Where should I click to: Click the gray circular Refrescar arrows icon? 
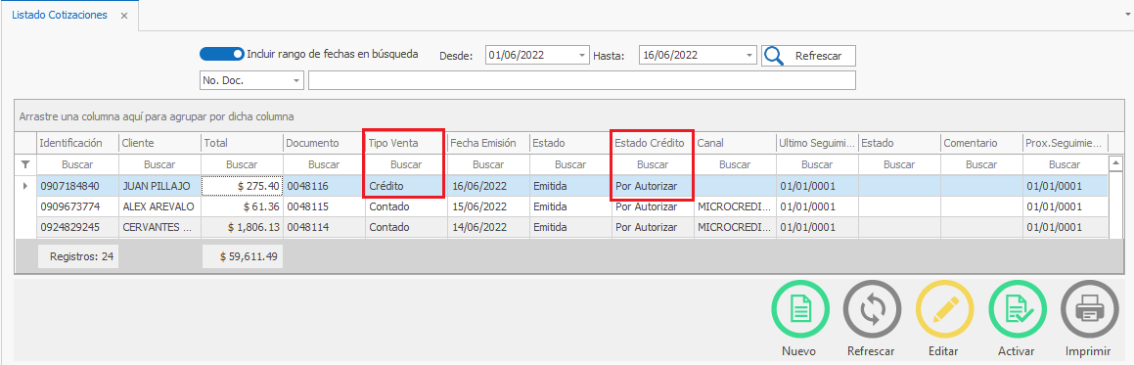tap(872, 309)
